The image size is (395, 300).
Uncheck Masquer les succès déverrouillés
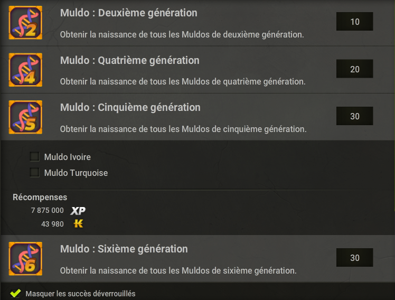[x=15, y=293]
